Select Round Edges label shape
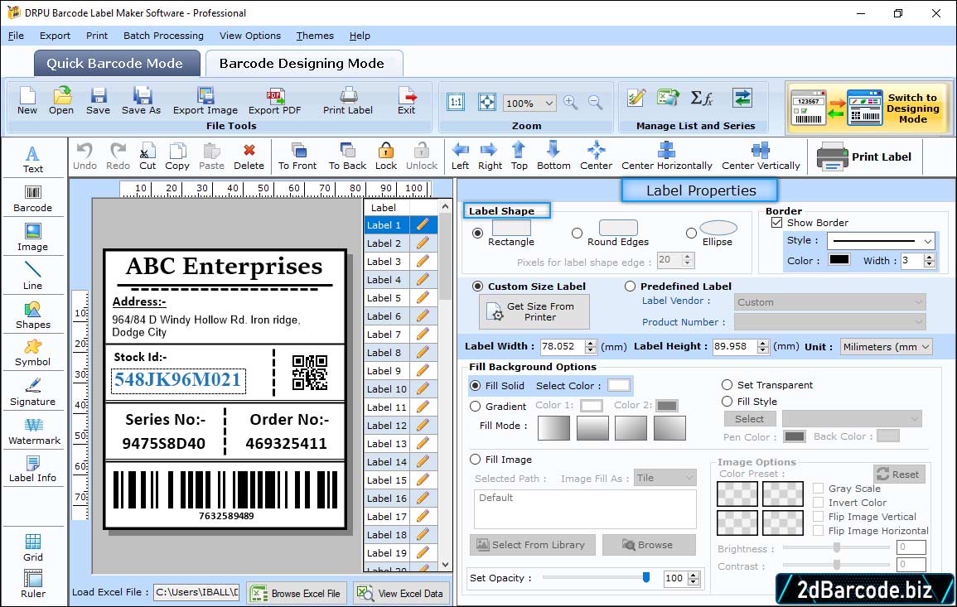 click(577, 233)
